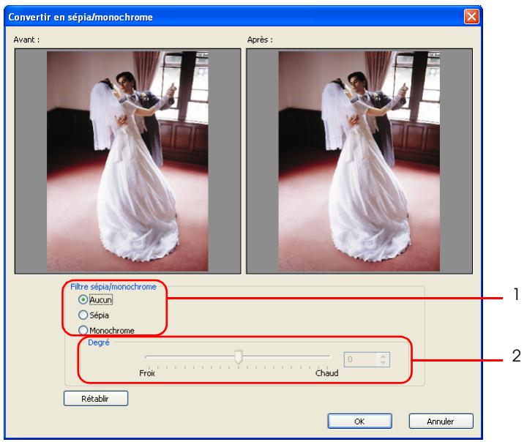Viewport: 527px width, 442px height.
Task: Click the Degré slider thumb
Action: pyautogui.click(x=239, y=357)
